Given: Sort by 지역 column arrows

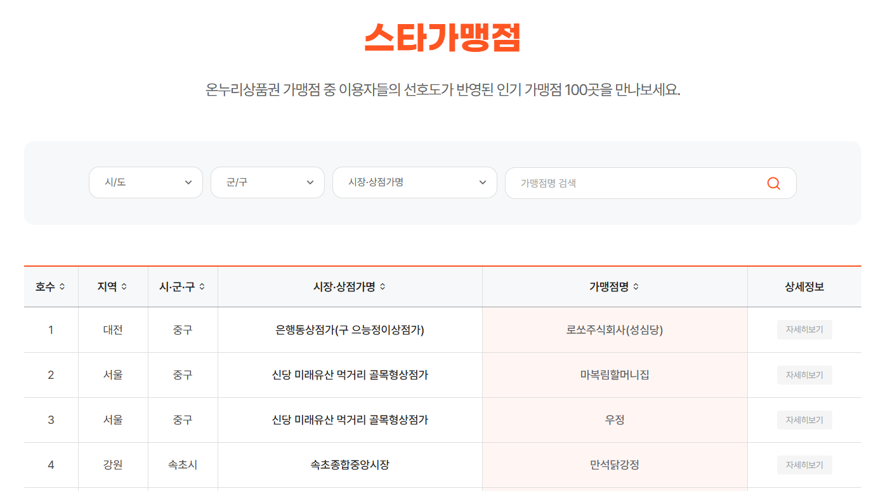Looking at the screenshot, I should coord(124,287).
